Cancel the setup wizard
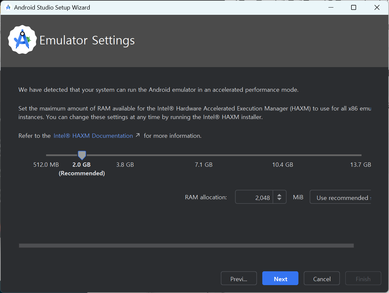Screen dimensions: 389x293 (x=322, y=278)
